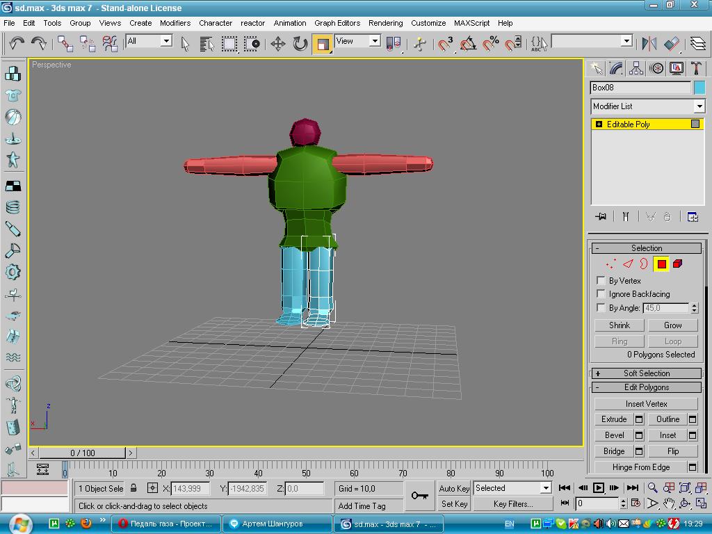Open the Graph Editors menu
712x534 pixels.
pyautogui.click(x=337, y=23)
